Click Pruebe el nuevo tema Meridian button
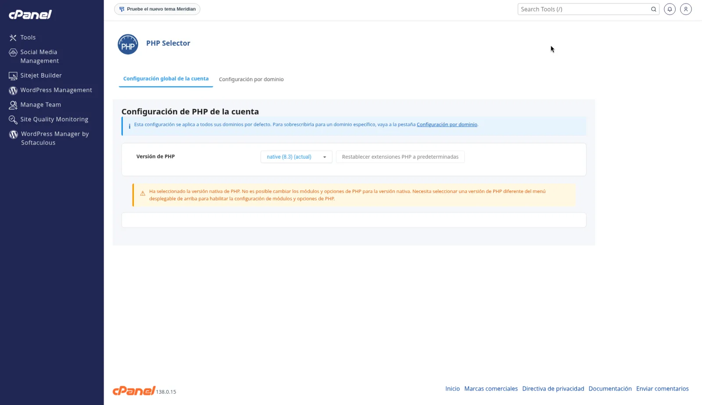 tap(157, 9)
